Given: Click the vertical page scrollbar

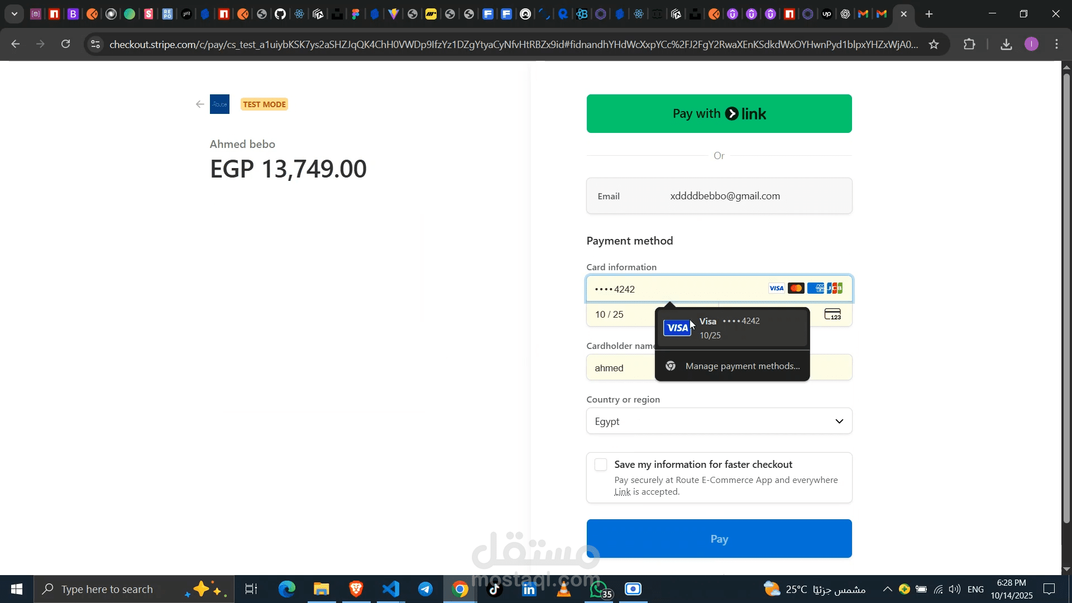Looking at the screenshot, I should [1066, 296].
